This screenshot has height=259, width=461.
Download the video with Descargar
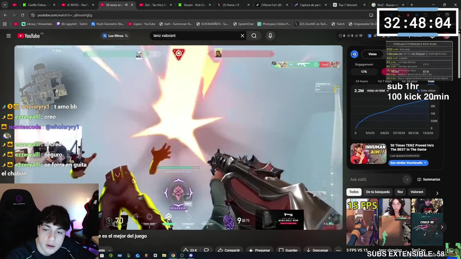317,250
